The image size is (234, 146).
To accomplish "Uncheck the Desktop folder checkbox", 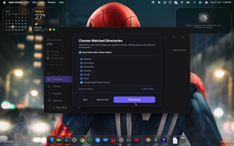I will pos(81,59).
